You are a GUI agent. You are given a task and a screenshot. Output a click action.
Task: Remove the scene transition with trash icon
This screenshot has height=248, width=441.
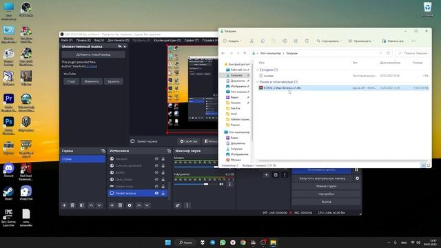point(276,175)
